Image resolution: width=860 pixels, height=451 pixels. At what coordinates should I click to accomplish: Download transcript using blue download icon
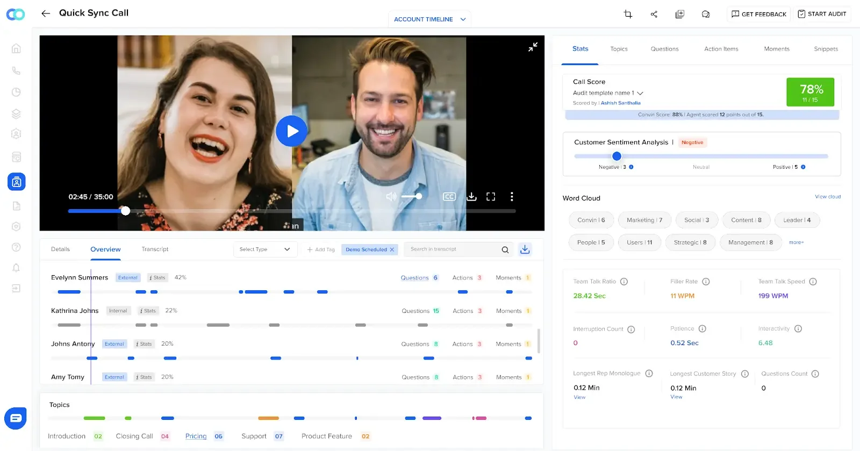(x=525, y=249)
